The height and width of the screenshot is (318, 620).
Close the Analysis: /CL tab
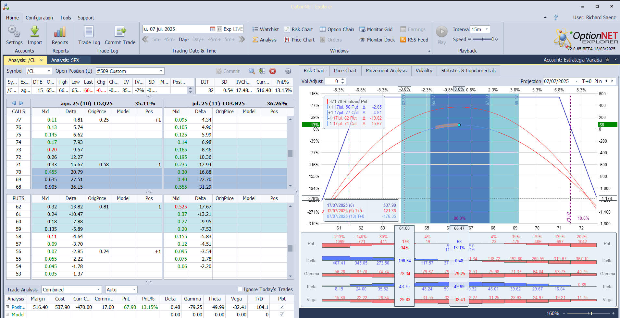click(x=41, y=60)
